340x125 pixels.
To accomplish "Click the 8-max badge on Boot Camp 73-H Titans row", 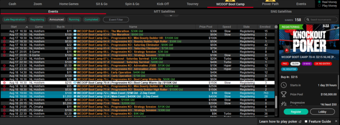I will [x=75, y=104].
